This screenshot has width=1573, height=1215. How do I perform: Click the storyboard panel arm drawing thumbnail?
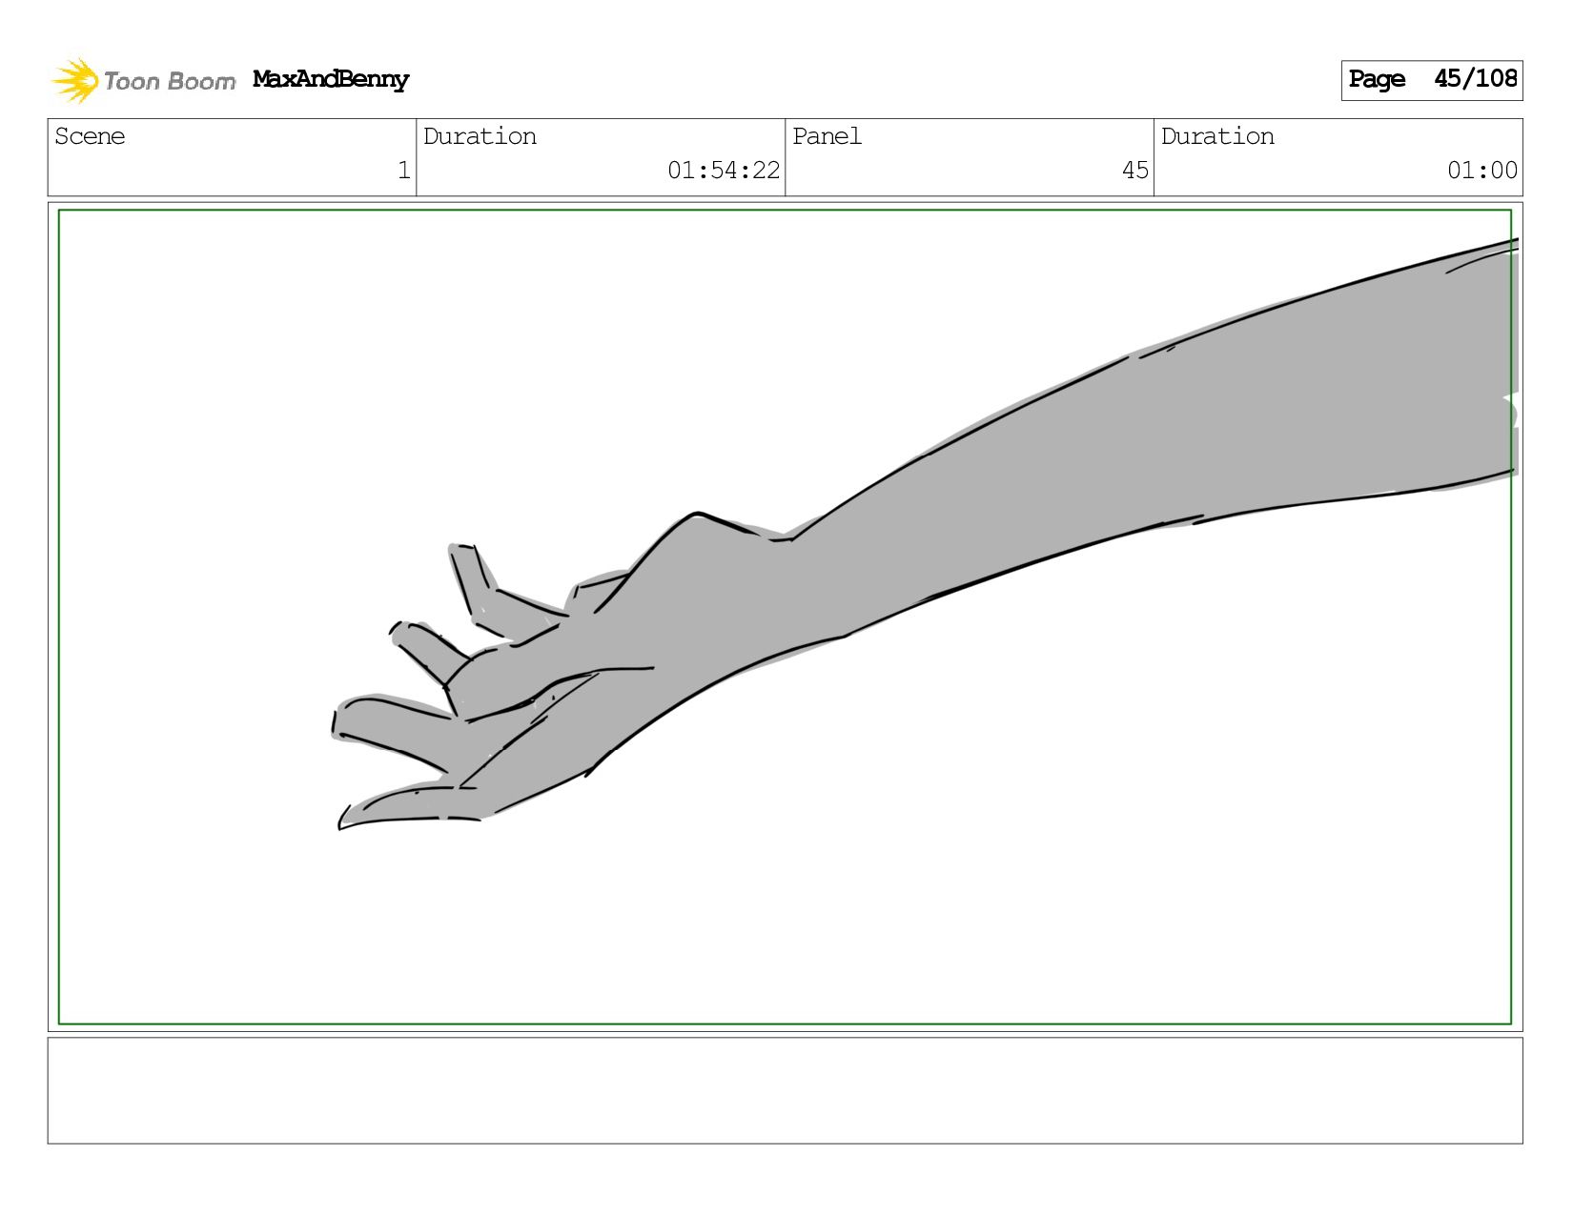(785, 617)
